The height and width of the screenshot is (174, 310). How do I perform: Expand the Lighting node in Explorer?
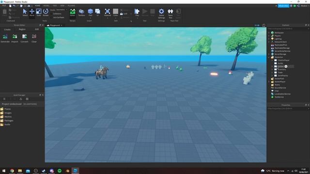[x=269, y=39]
